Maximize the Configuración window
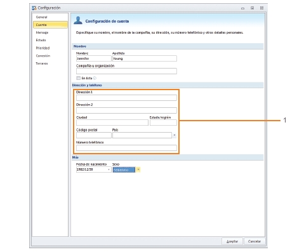 click(252, 8)
